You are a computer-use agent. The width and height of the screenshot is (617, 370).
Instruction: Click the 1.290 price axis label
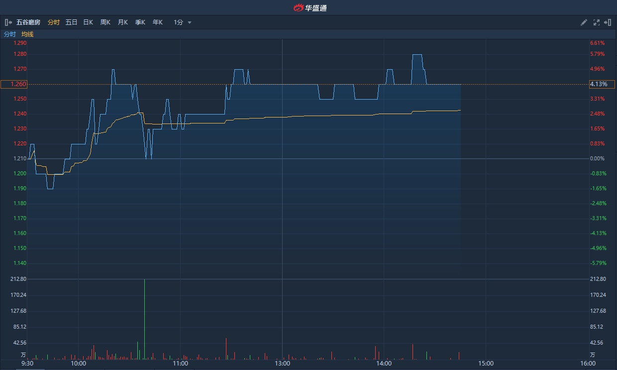pos(20,43)
